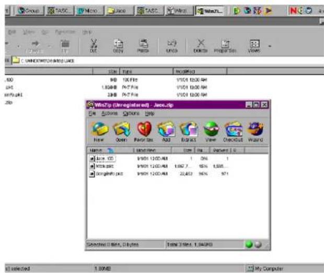Click the gray status light in WinZip
The image size is (324, 273).
tap(258, 244)
